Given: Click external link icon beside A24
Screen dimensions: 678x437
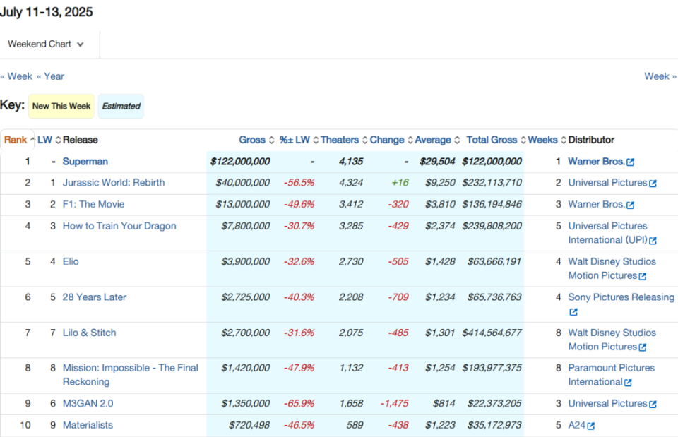Looking at the screenshot, I should pyautogui.click(x=591, y=426).
